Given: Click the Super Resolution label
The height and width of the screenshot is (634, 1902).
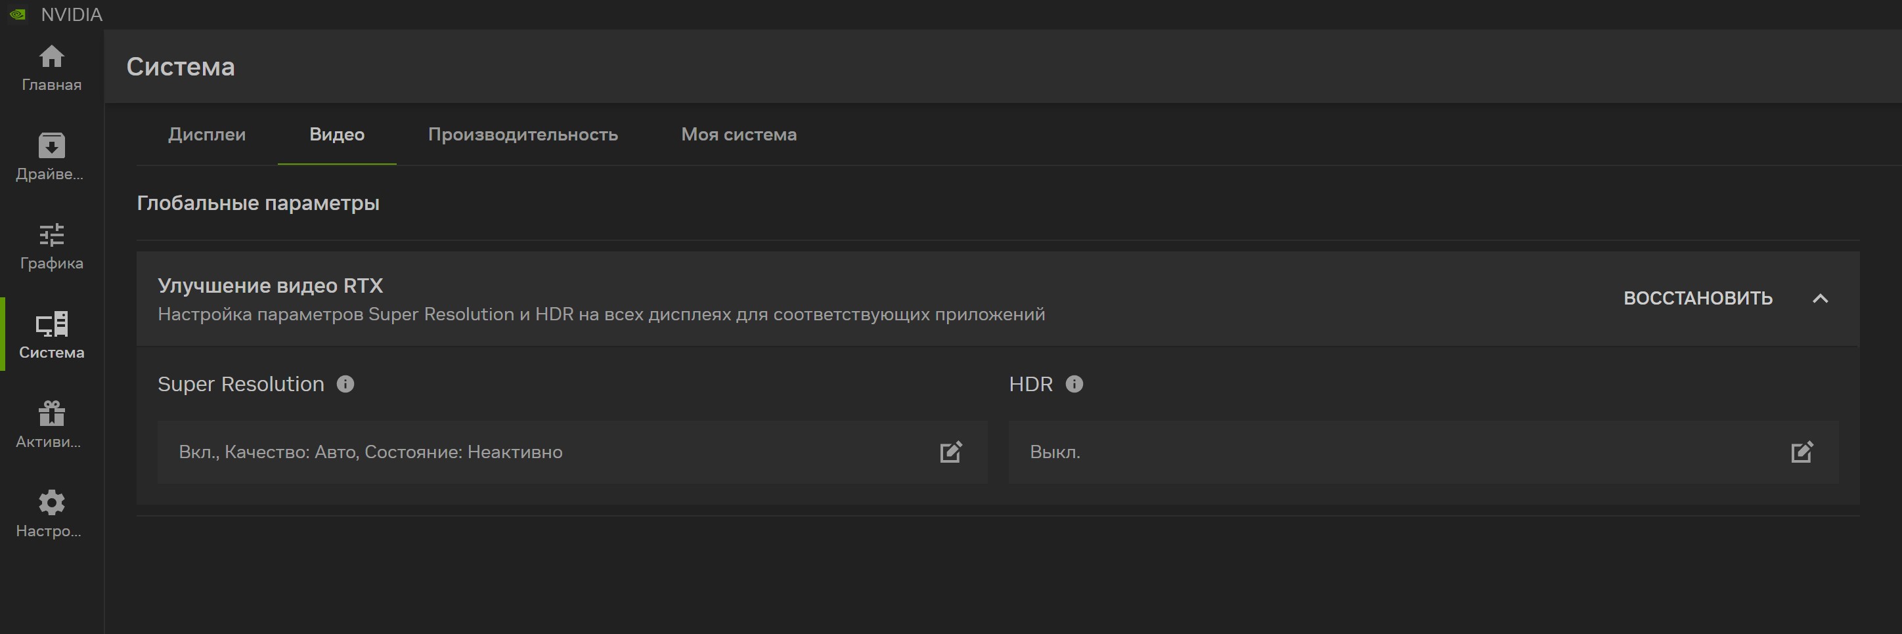Looking at the screenshot, I should pyautogui.click(x=240, y=384).
